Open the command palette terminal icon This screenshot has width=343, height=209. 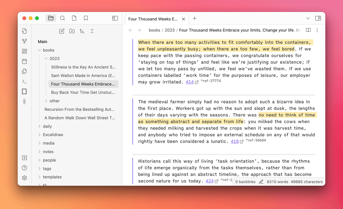click(24, 81)
